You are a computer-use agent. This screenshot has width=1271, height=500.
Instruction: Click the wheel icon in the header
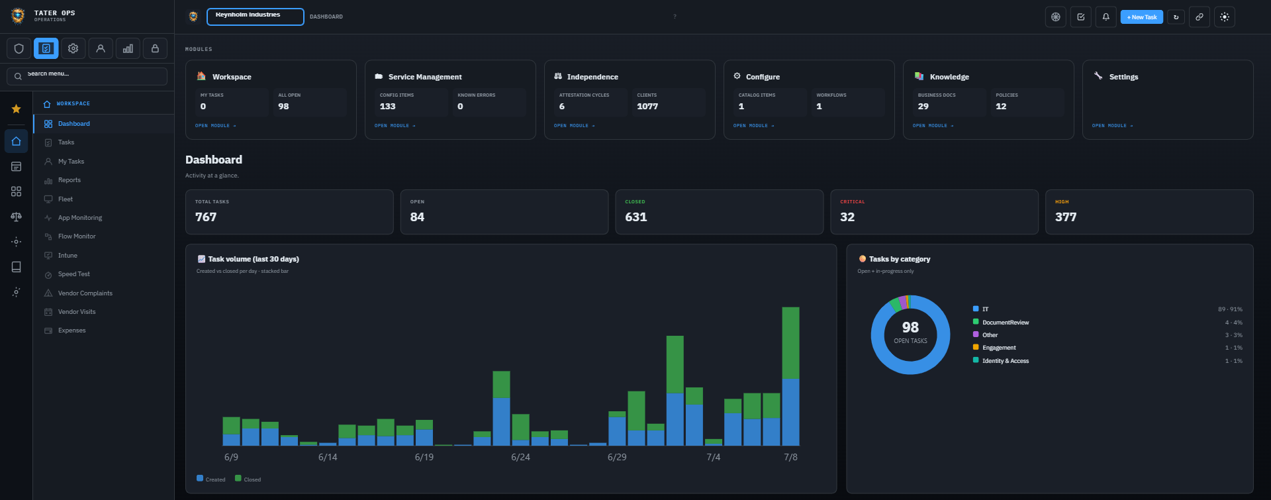[x=1056, y=17]
